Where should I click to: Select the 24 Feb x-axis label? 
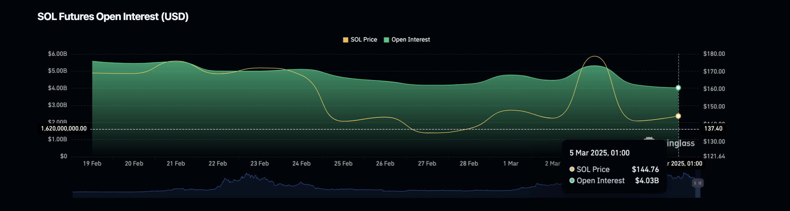coord(301,164)
